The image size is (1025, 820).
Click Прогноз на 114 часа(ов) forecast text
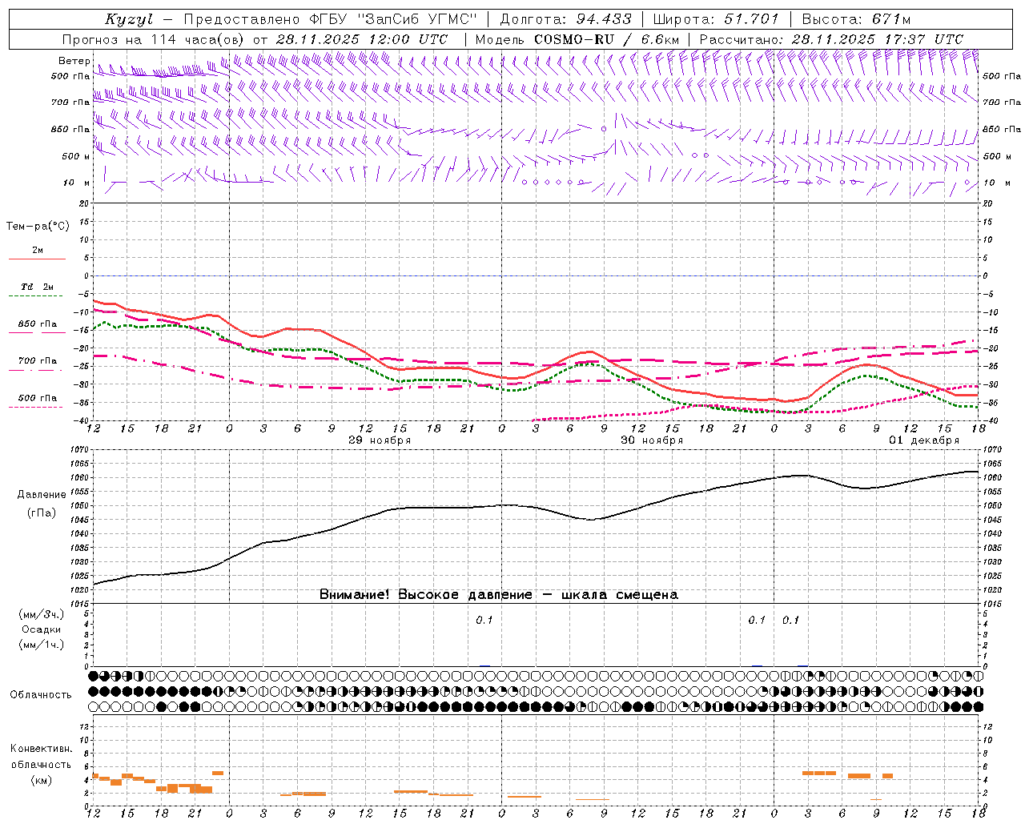point(155,39)
